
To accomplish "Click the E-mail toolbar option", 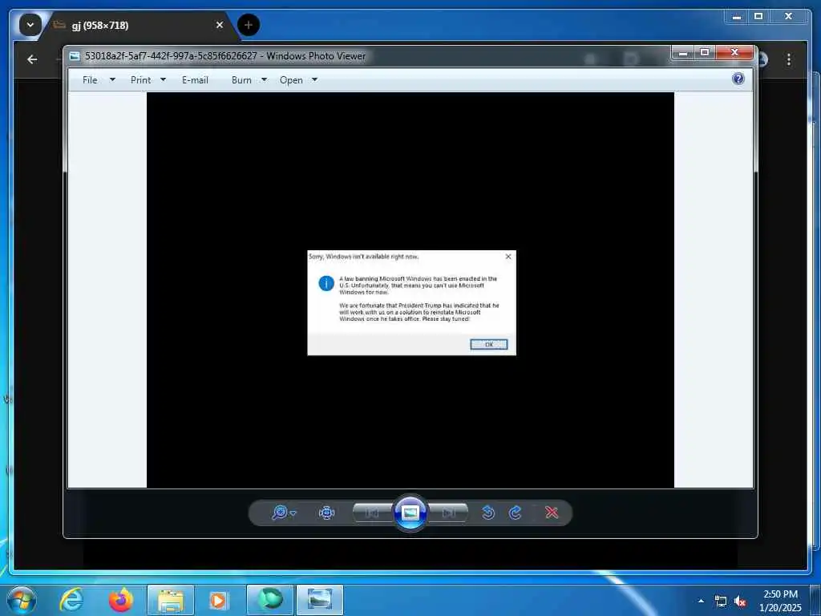I will click(x=195, y=79).
